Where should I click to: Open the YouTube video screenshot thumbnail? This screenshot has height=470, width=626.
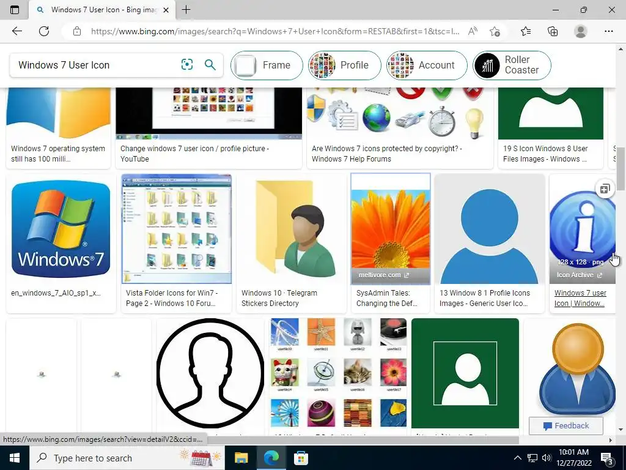tap(209, 113)
